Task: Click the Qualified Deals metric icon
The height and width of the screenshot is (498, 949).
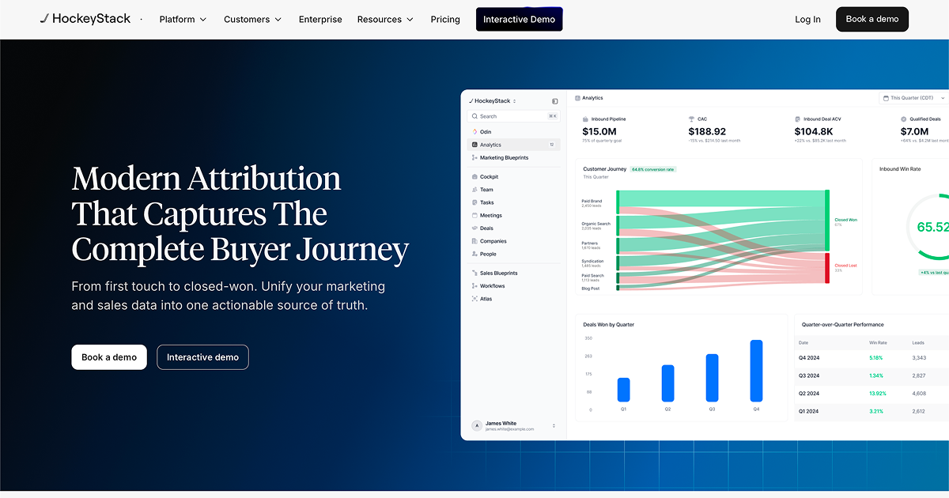Action: pyautogui.click(x=903, y=119)
